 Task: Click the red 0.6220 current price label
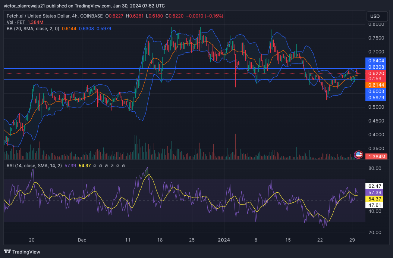(x=376, y=73)
